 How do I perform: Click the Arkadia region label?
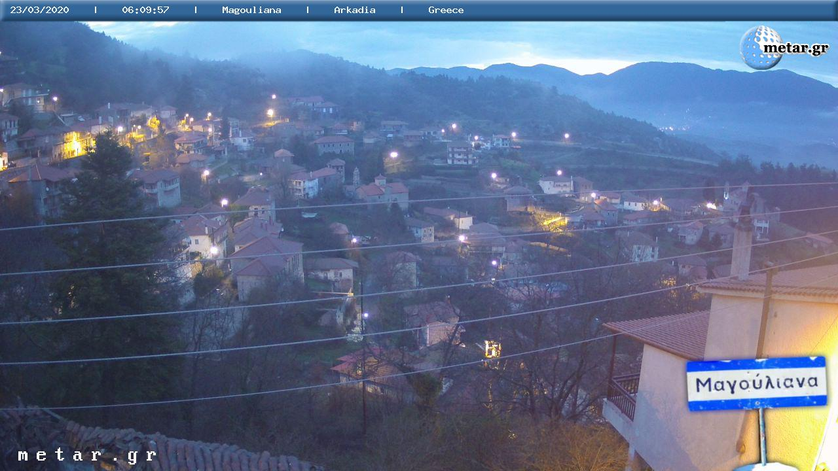pos(355,10)
